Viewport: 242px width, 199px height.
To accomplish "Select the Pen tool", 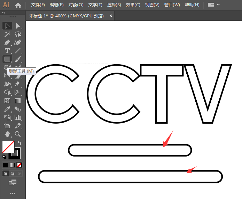I will pyautogui.click(x=7, y=42).
